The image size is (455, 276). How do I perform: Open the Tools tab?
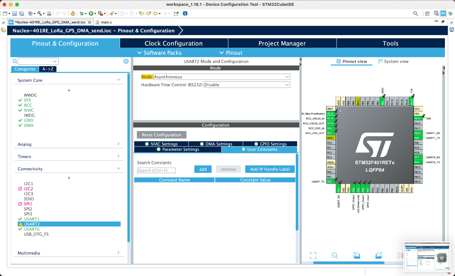click(390, 43)
